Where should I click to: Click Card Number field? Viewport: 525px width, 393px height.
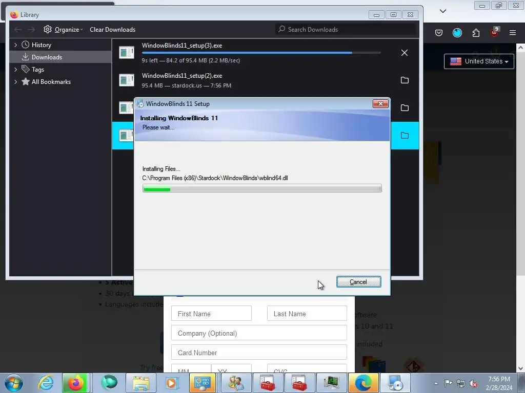click(259, 352)
